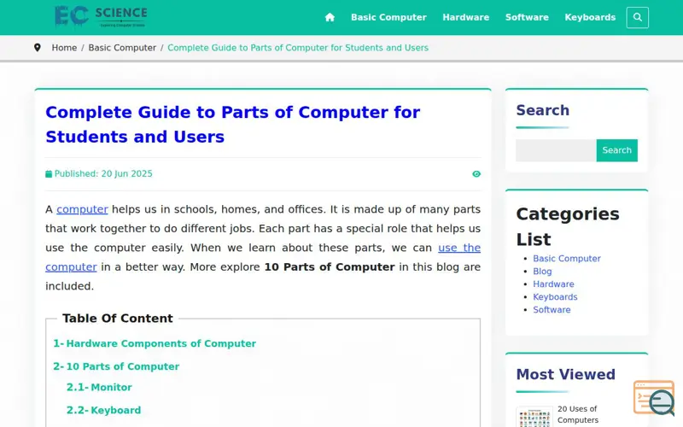Click the 'Categories List' heading
The image size is (683, 427).
568,226
